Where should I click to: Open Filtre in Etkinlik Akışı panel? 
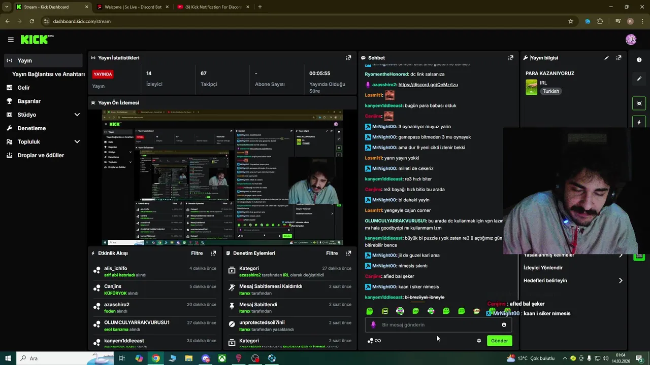click(197, 253)
